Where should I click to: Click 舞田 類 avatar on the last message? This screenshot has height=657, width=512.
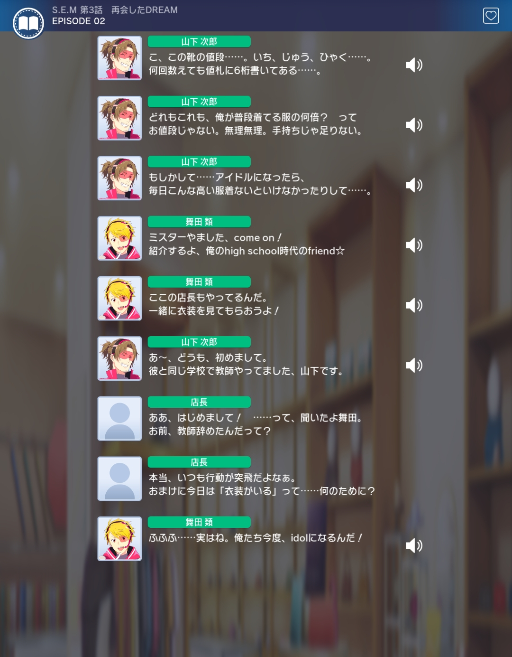coord(119,539)
